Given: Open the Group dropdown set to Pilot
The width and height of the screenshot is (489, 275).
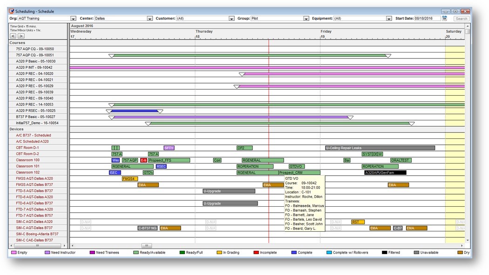Looking at the screenshot, I should point(306,18).
